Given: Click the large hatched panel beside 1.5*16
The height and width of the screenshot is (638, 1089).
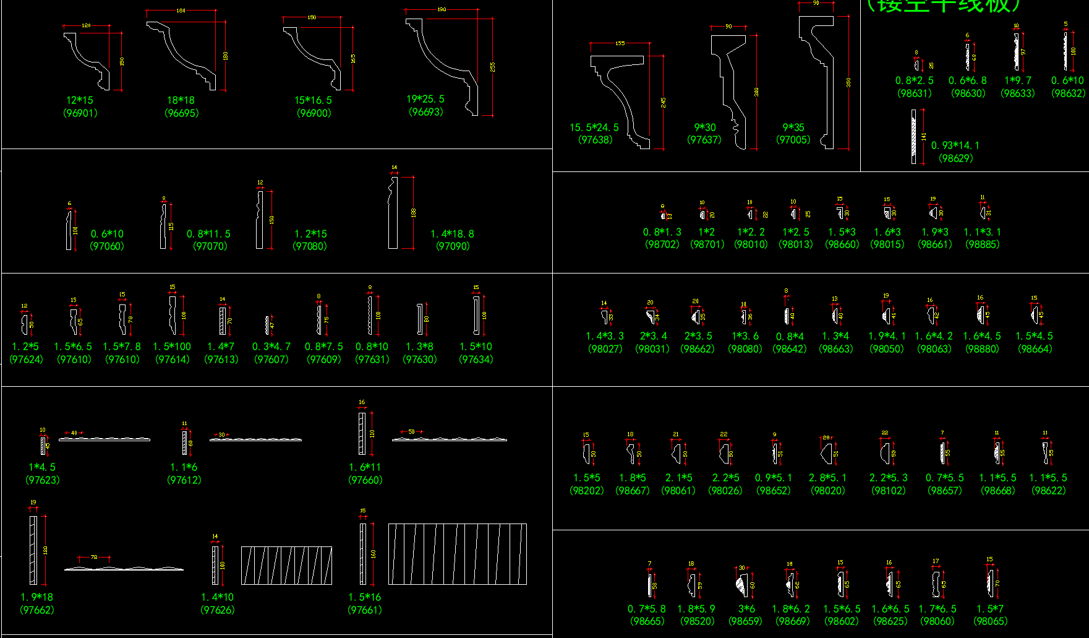Looking at the screenshot, I should click(458, 554).
